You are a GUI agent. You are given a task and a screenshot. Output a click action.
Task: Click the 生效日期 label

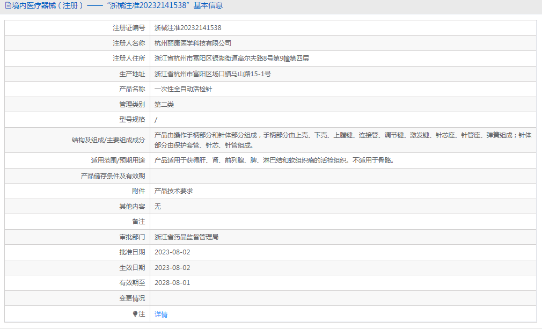pos(132,268)
